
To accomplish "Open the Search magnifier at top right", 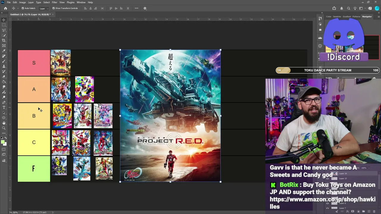I will pos(349,8).
